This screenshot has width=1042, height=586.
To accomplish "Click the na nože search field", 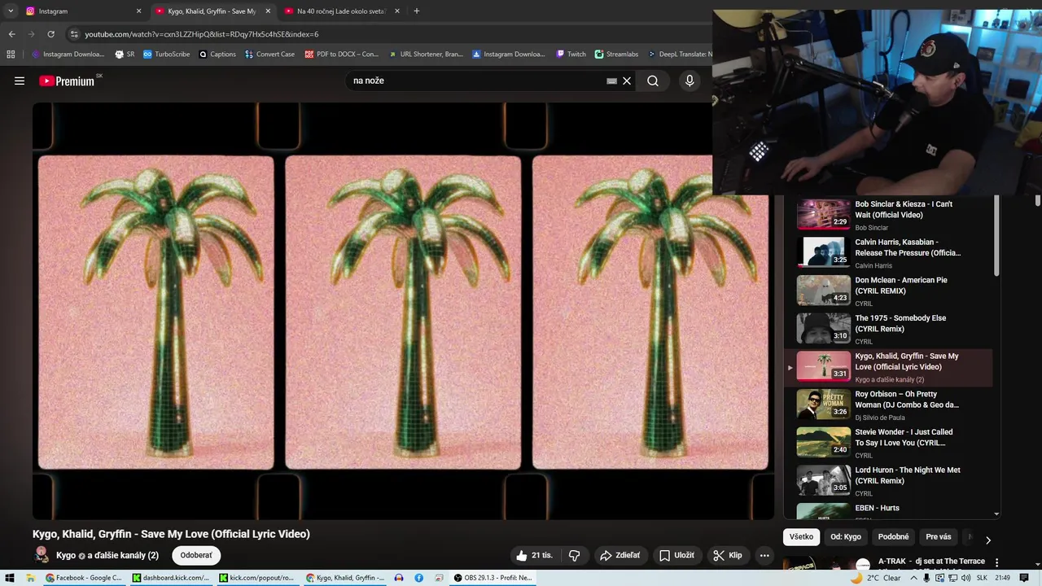I will [476, 81].
